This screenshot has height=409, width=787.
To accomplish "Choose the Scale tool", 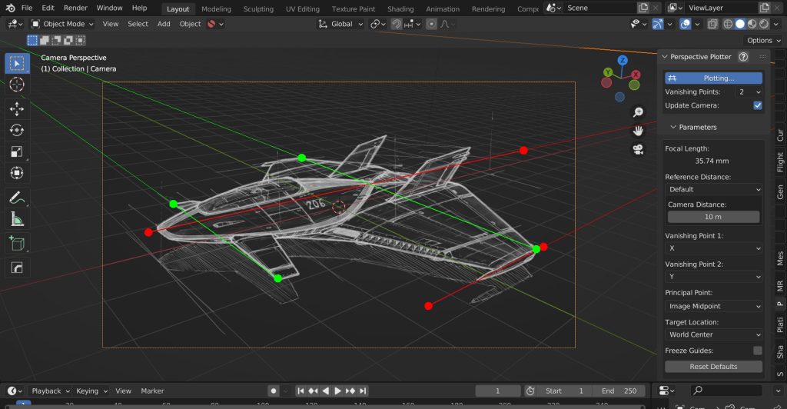I will point(17,151).
